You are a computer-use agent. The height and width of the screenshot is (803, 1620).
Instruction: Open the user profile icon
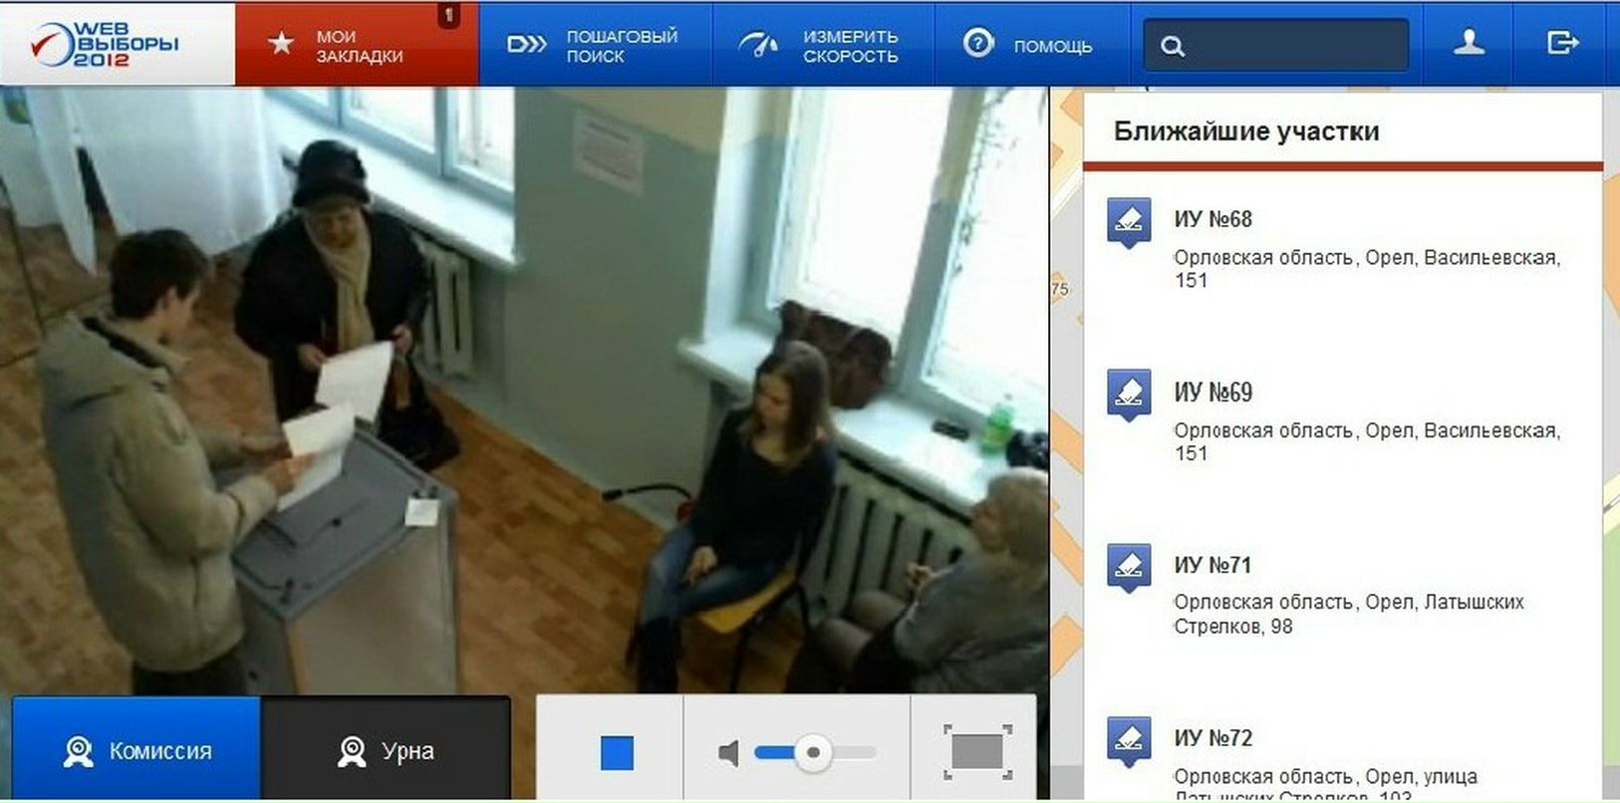(1469, 43)
